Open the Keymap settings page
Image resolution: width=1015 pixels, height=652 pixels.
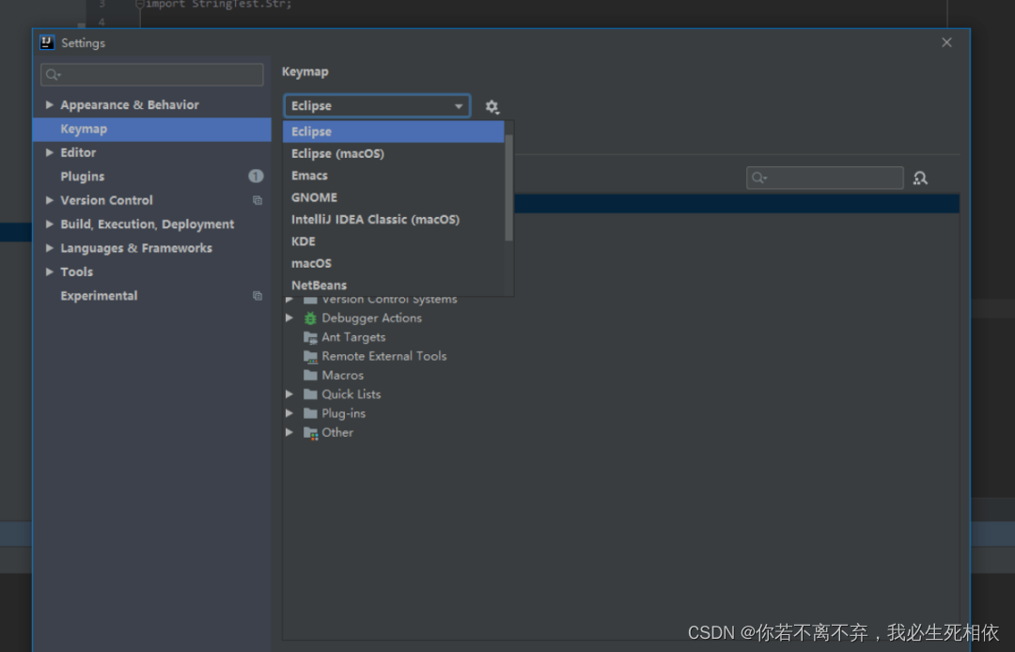[x=152, y=130]
